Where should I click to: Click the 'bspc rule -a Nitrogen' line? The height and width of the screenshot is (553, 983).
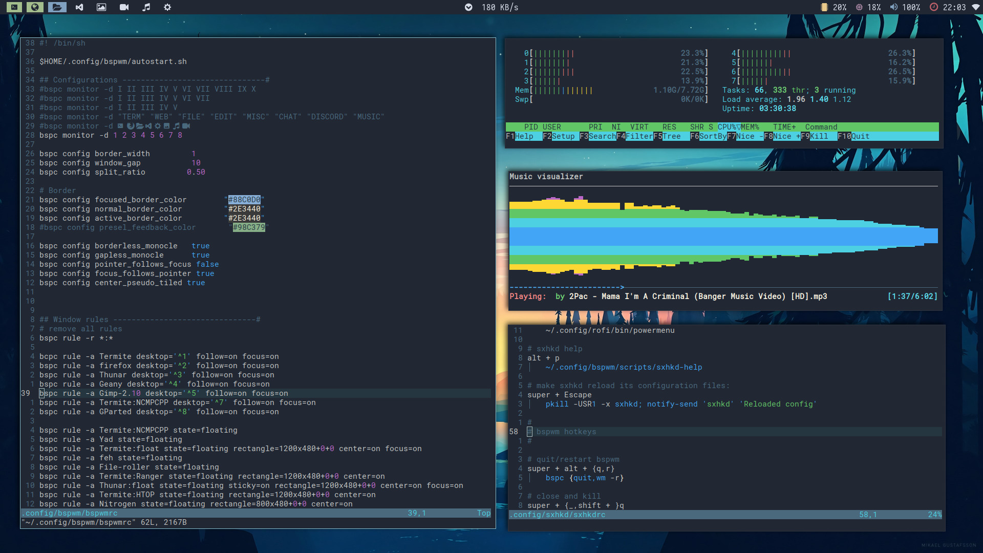pos(196,504)
